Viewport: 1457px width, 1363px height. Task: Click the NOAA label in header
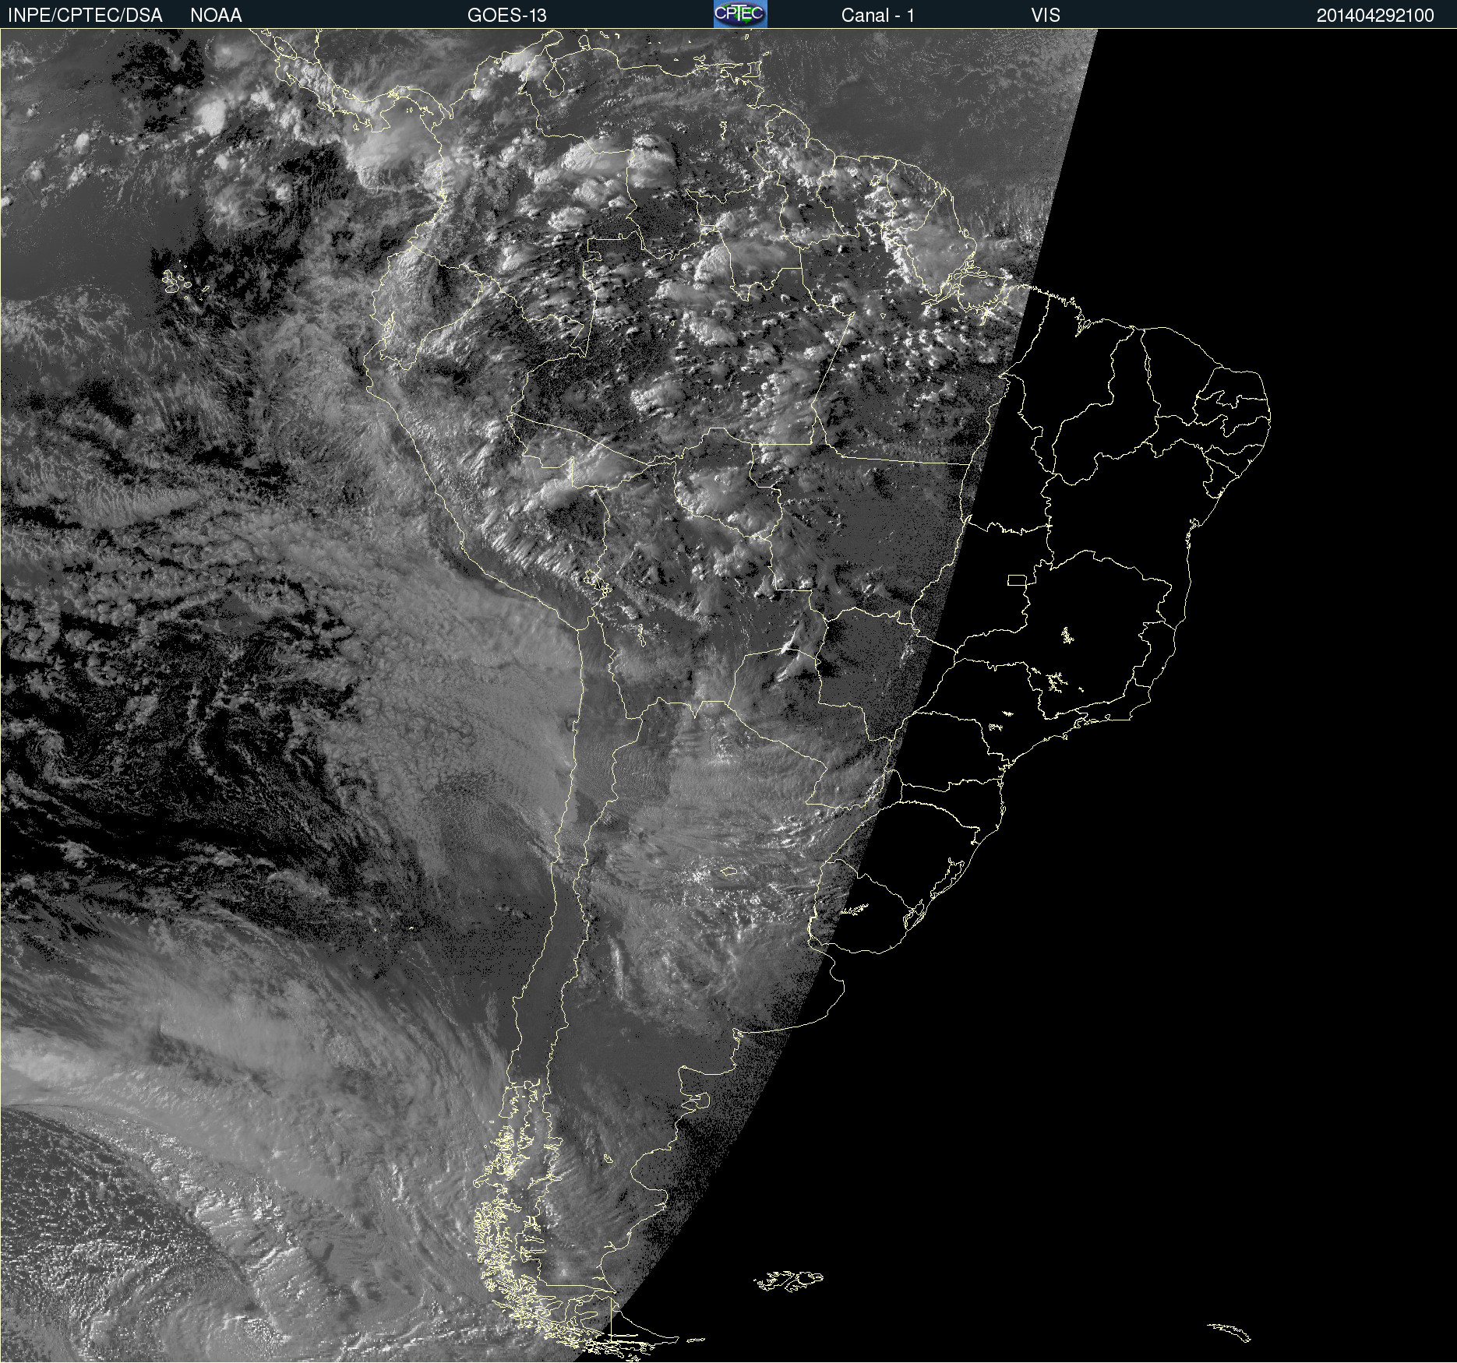tap(216, 16)
